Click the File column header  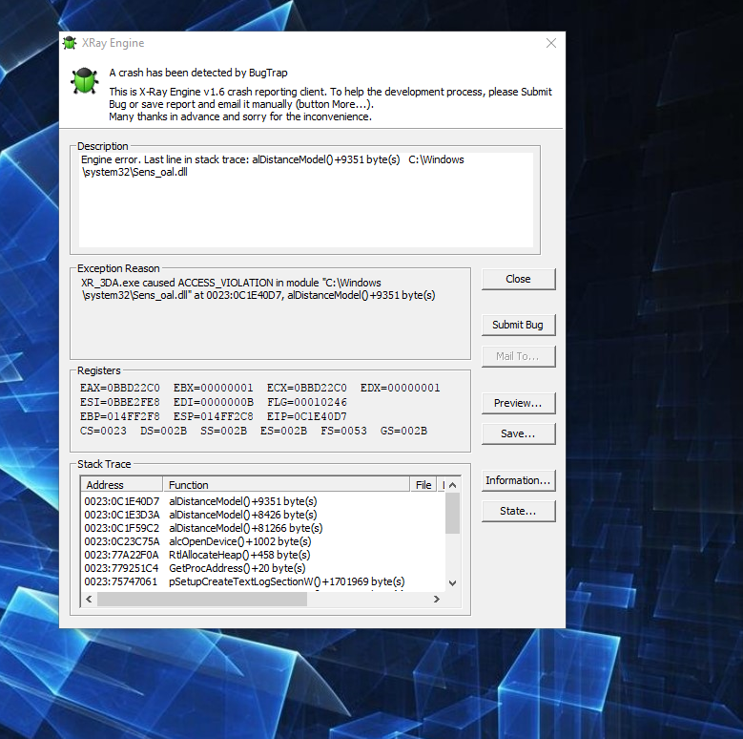click(x=423, y=485)
